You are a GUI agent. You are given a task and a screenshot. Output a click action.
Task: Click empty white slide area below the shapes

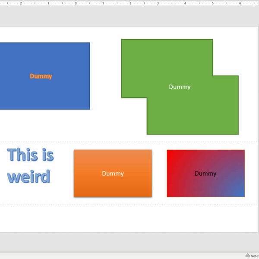129,218
